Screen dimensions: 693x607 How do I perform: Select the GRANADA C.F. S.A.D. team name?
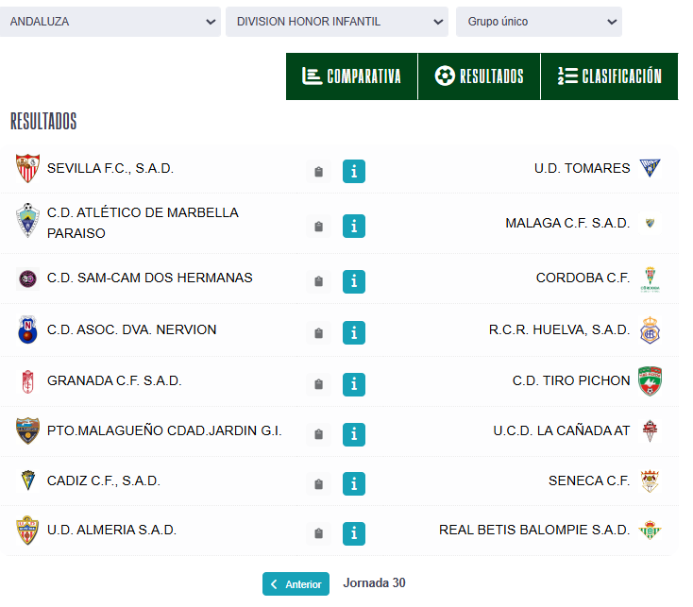[x=114, y=380]
